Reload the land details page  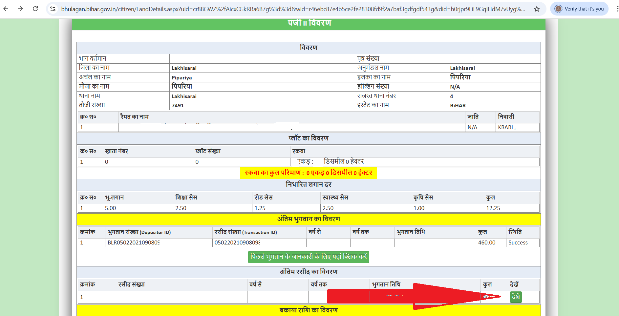35,9
